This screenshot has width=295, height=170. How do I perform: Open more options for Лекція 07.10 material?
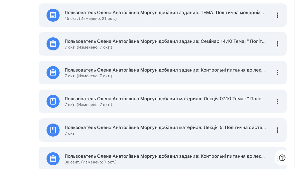click(x=277, y=101)
